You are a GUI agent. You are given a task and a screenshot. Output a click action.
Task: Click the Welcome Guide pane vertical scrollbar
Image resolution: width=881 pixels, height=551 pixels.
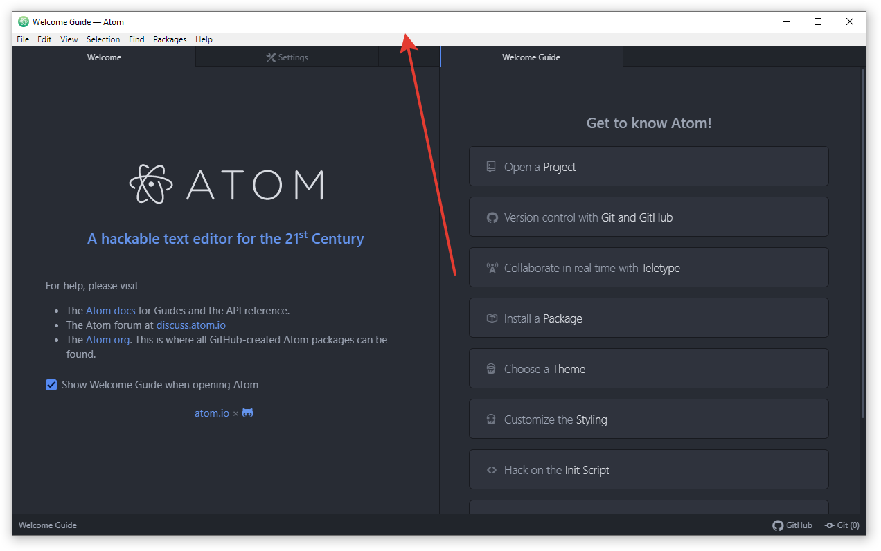pyautogui.click(x=862, y=243)
